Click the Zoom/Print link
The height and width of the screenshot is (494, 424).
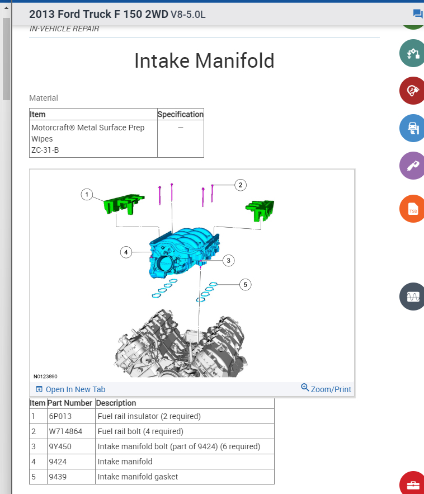(x=331, y=389)
